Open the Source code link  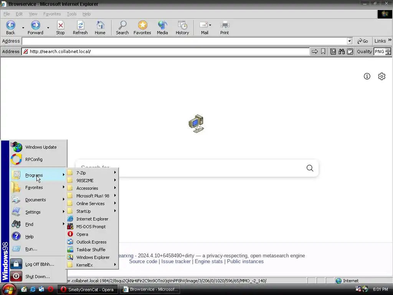pos(143,261)
